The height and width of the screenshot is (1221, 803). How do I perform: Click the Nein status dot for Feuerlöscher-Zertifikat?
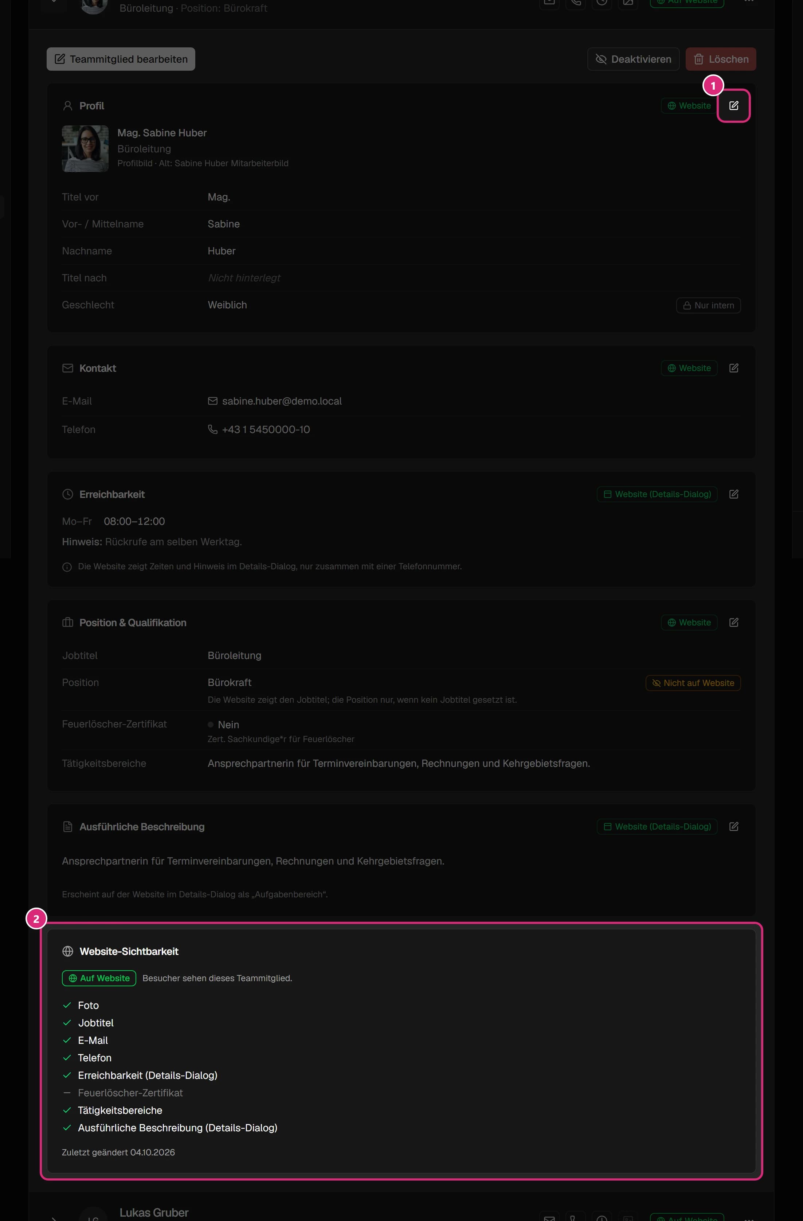210,724
